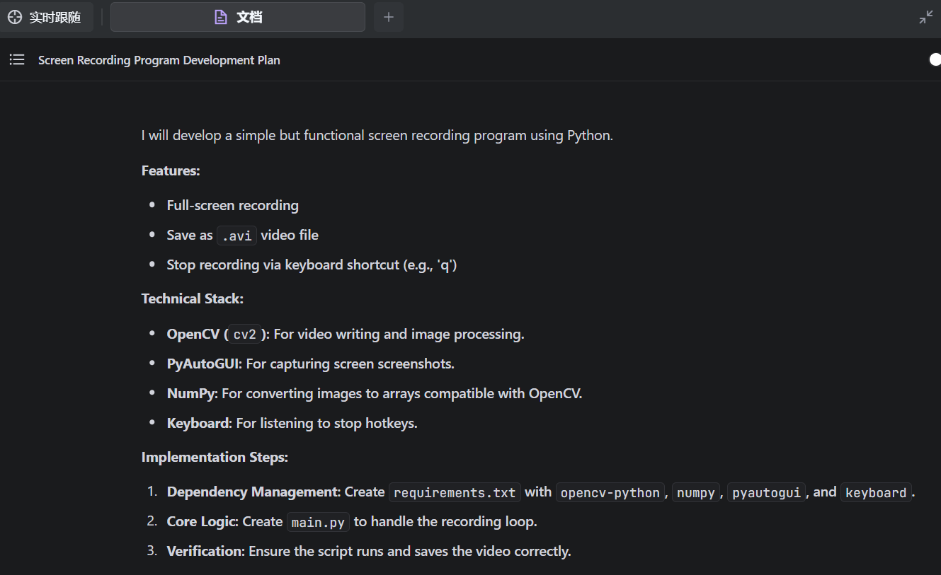Open the document outline list icon
The height and width of the screenshot is (575, 941).
coord(17,60)
